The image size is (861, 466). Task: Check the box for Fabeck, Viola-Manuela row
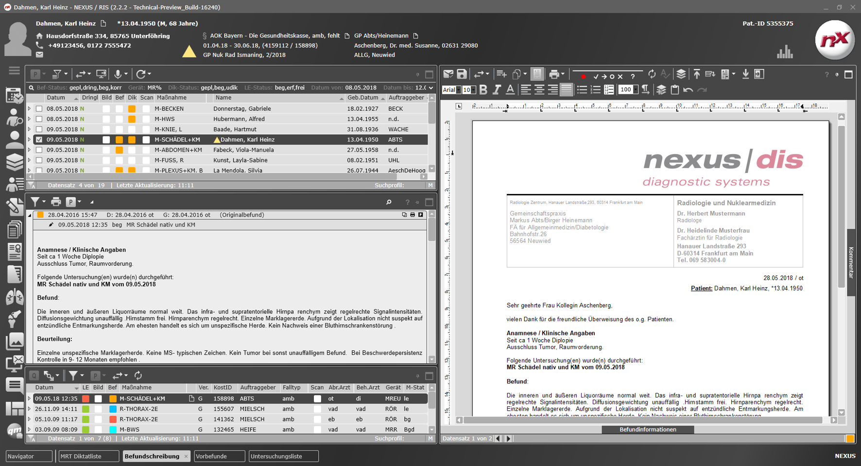pos(39,150)
